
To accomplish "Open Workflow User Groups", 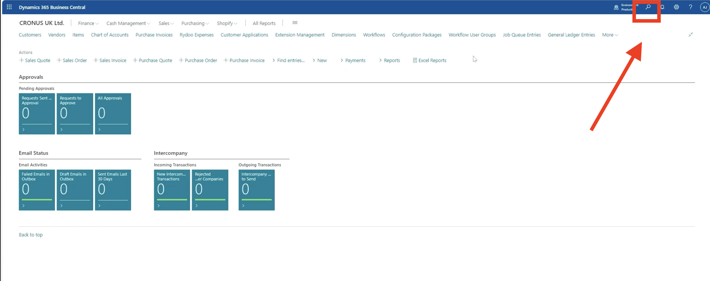I will 472,35.
